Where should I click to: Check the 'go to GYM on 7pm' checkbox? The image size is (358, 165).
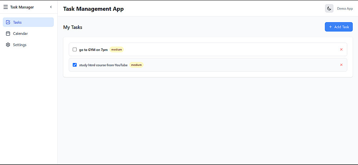pos(74,49)
